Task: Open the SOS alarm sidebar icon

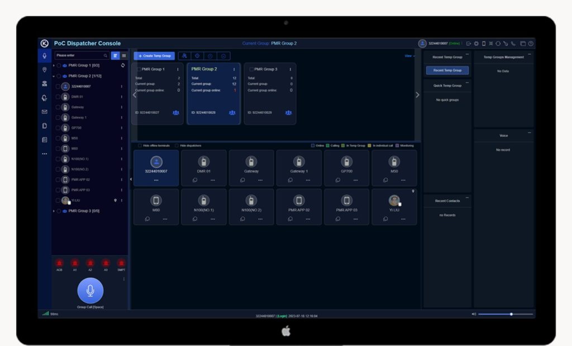Action: pyautogui.click(x=45, y=84)
